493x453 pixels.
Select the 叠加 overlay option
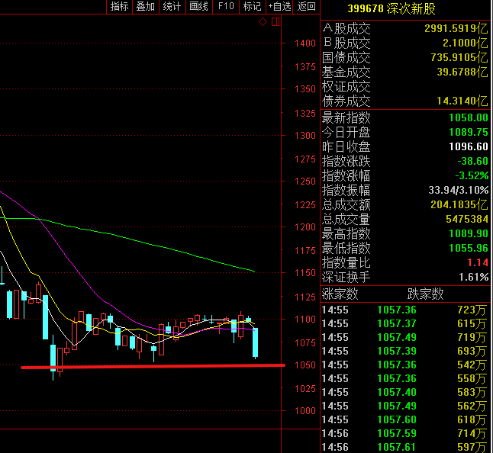click(x=146, y=6)
